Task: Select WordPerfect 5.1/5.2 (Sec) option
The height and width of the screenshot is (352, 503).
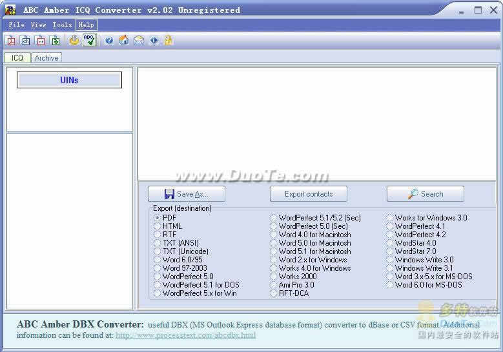Action: point(316,218)
